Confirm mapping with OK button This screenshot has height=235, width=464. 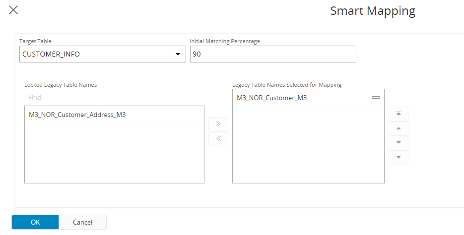point(35,222)
